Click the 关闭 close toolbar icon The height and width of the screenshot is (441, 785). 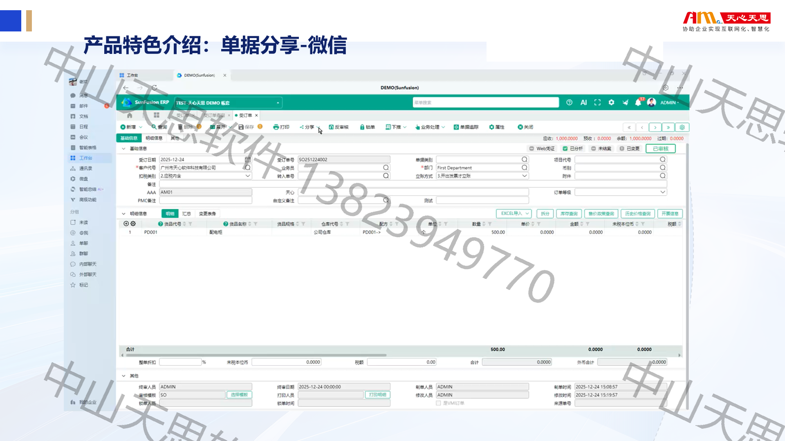520,127
